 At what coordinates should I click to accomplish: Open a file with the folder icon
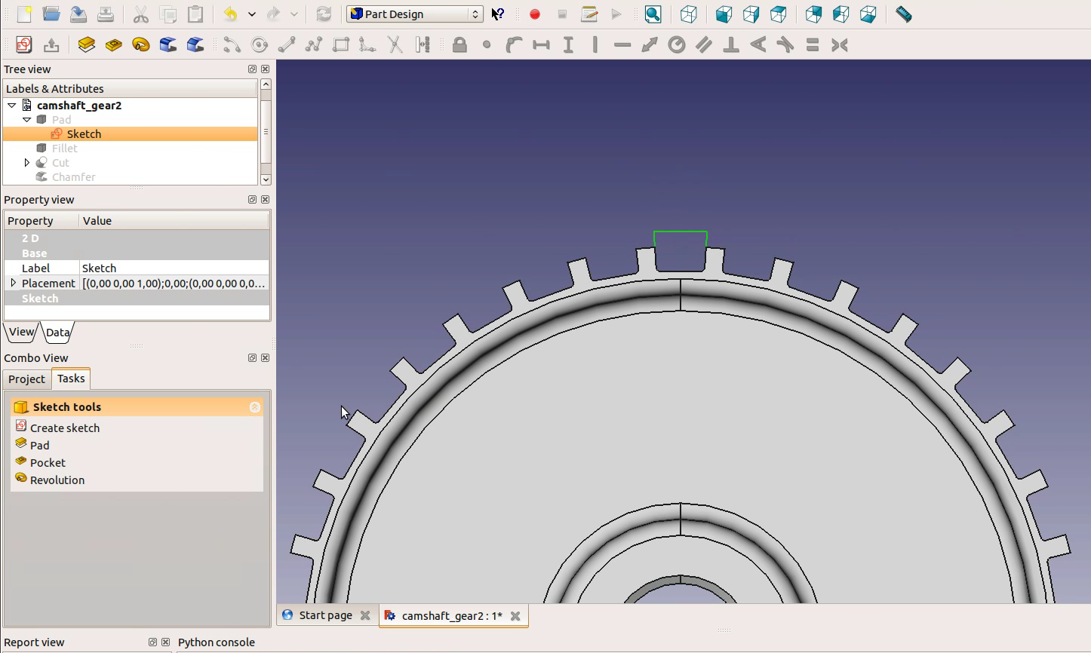[51, 14]
